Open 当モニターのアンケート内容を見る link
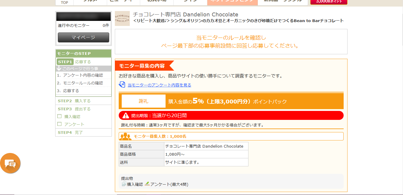This screenshot has height=195, width=403. coord(159,85)
